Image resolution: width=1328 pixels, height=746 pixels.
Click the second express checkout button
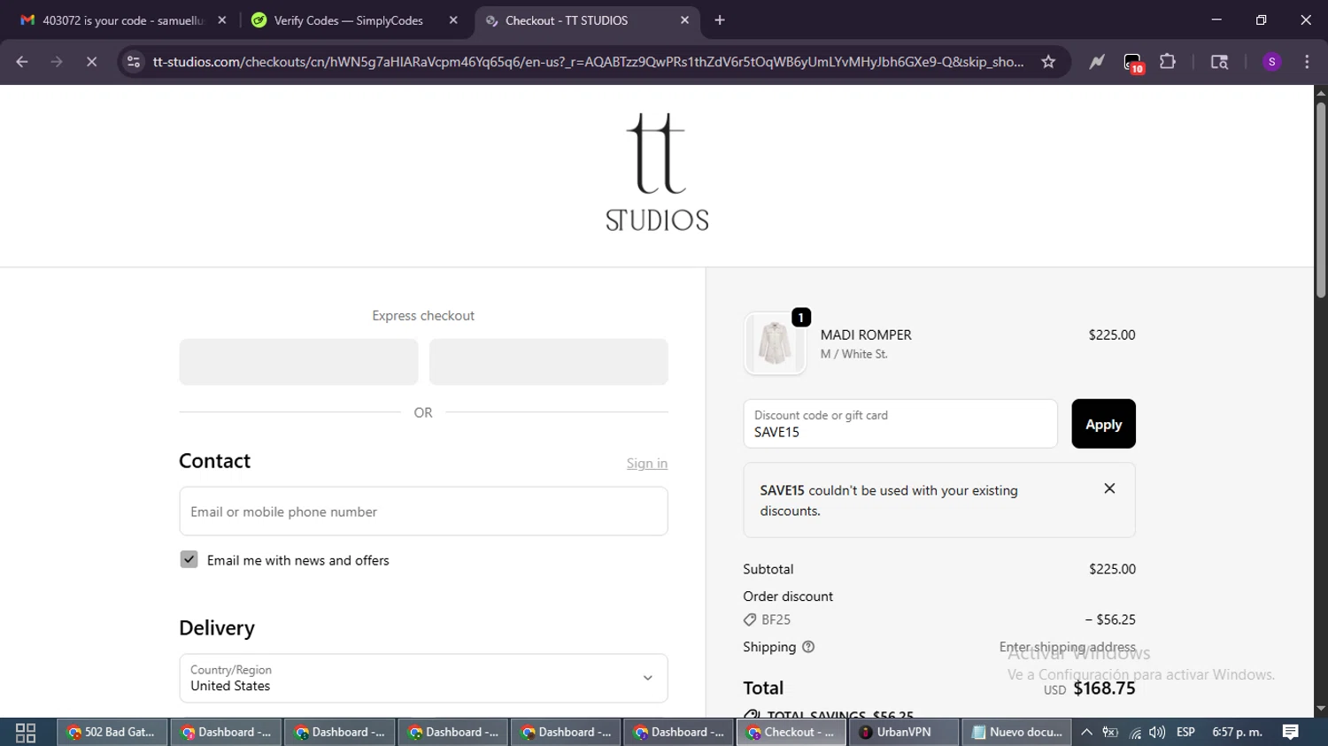548,362
